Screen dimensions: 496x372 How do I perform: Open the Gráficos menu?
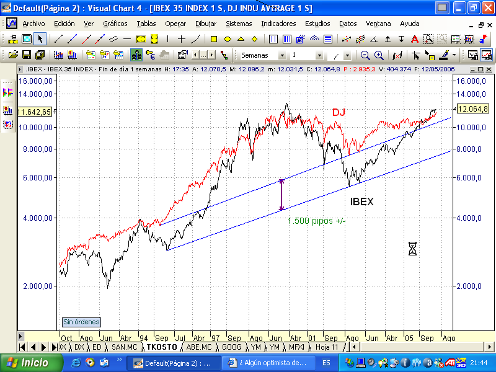coord(115,24)
